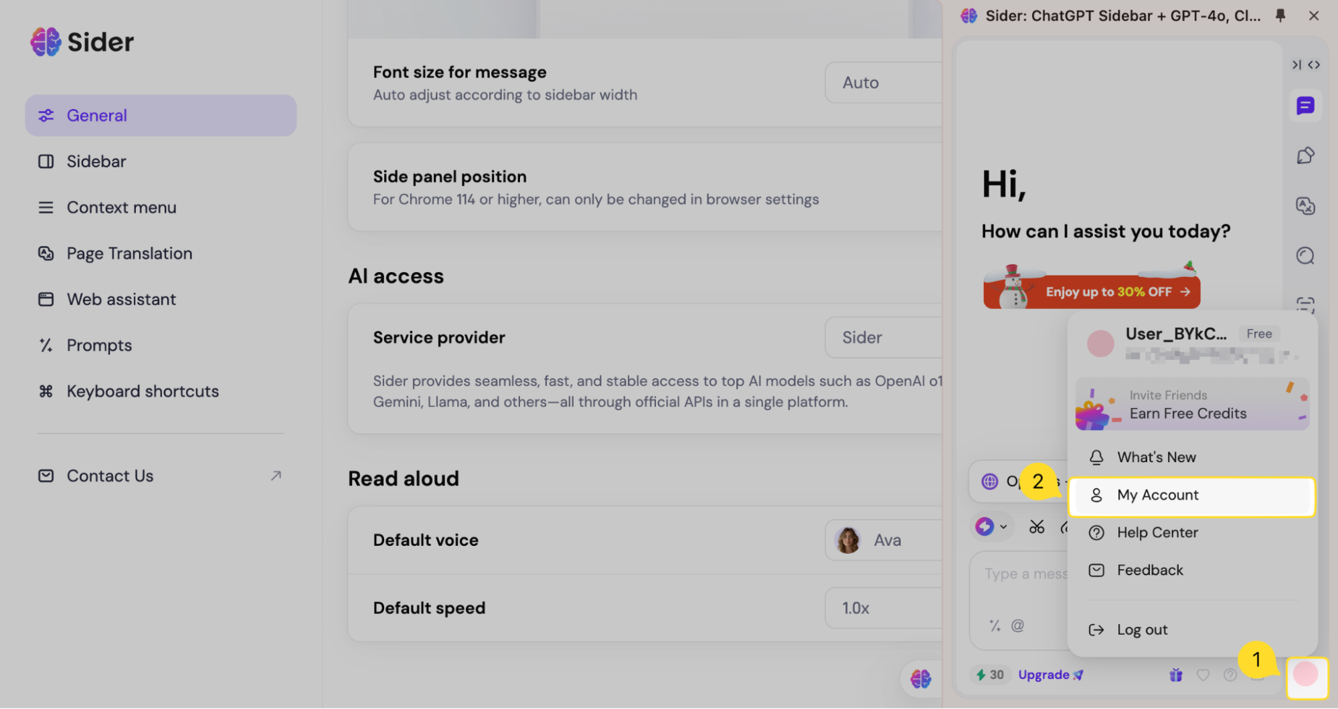1338x709 pixels.
Task: Click the scissors screenshot icon
Action: [1037, 527]
